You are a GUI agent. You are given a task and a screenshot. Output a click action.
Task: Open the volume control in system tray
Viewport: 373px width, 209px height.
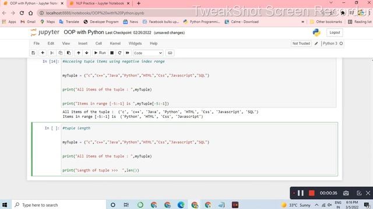coord(330,205)
